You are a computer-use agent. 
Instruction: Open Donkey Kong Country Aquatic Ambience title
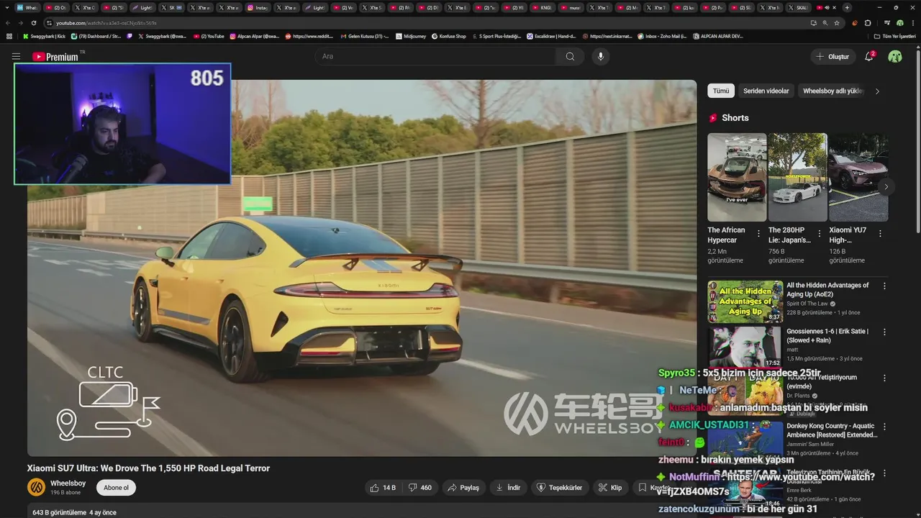pyautogui.click(x=832, y=430)
